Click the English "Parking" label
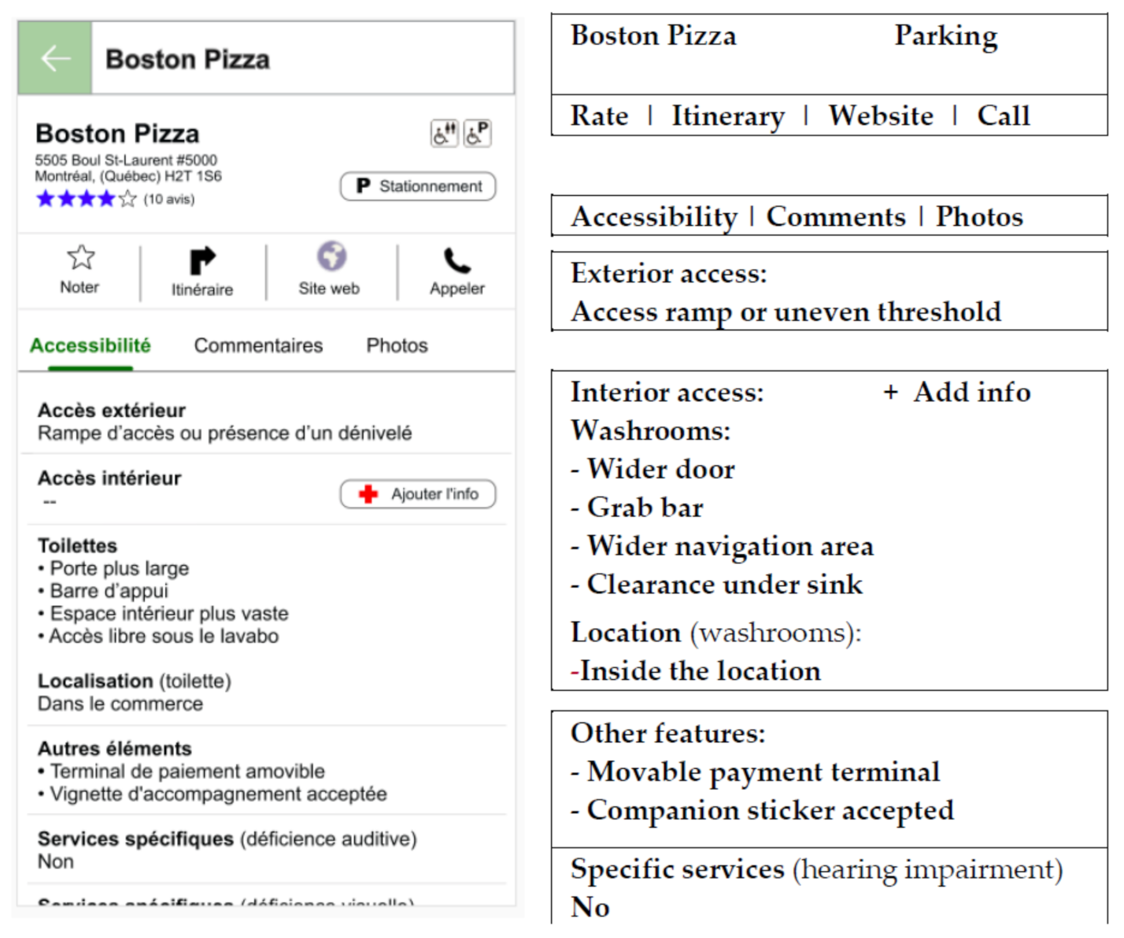Viewport: 1124px width, 938px height. pos(945,36)
